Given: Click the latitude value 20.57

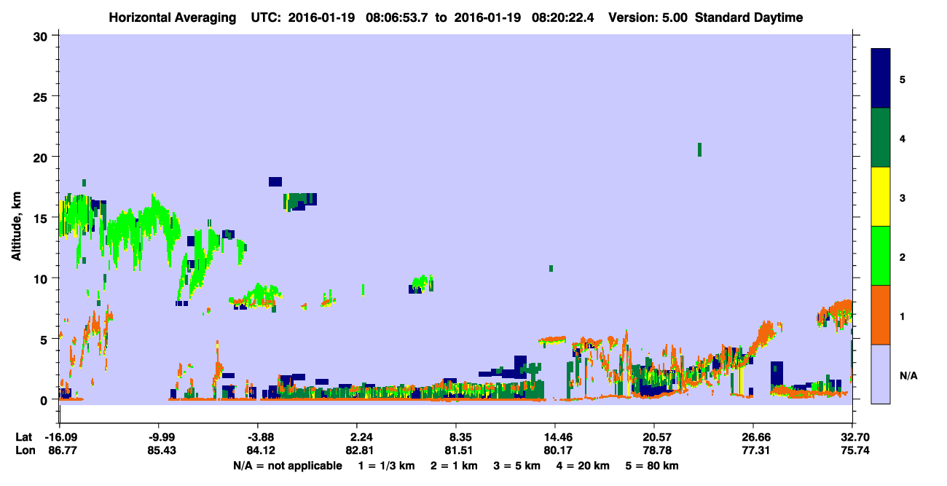Looking at the screenshot, I should click(653, 437).
